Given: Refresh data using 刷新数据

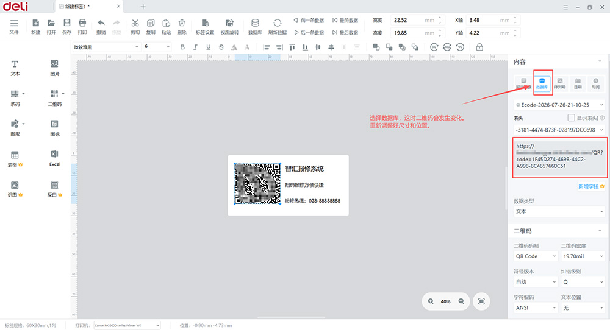Looking at the screenshot, I should pyautogui.click(x=278, y=27).
